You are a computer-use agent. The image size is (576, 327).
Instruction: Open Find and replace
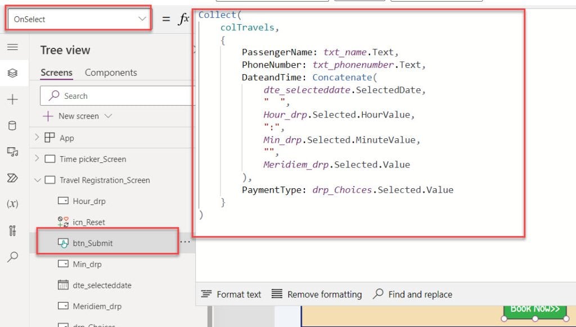pyautogui.click(x=412, y=294)
